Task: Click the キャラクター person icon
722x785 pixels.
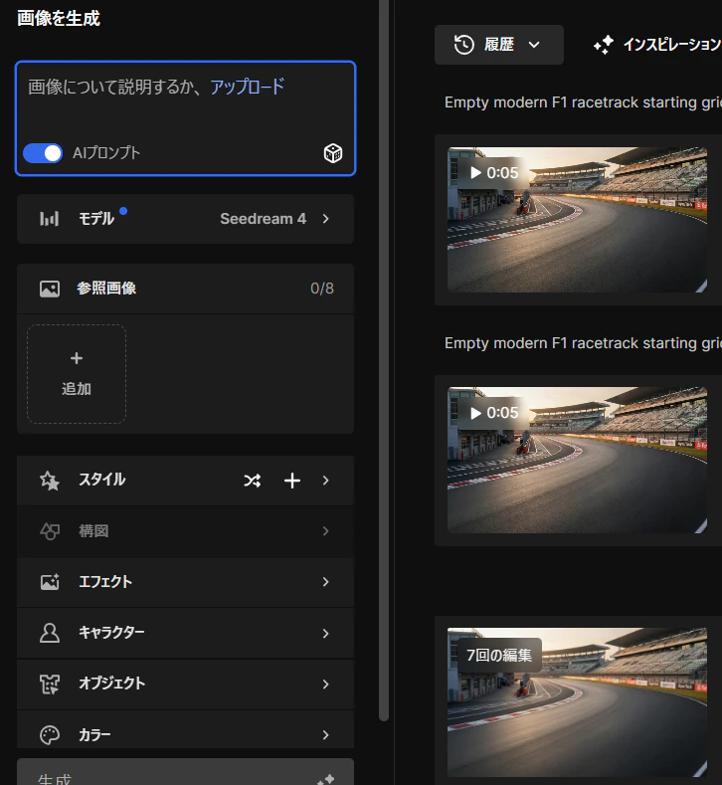Action: click(50, 633)
